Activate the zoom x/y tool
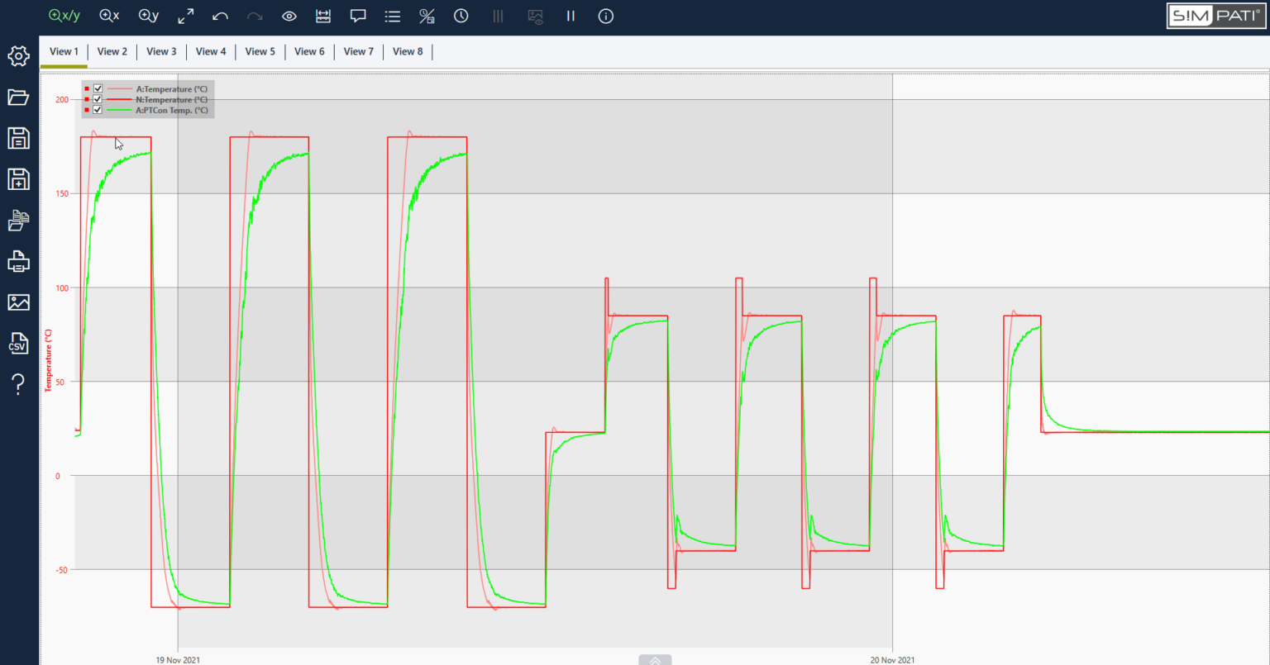Image resolution: width=1270 pixels, height=665 pixels. [64, 16]
